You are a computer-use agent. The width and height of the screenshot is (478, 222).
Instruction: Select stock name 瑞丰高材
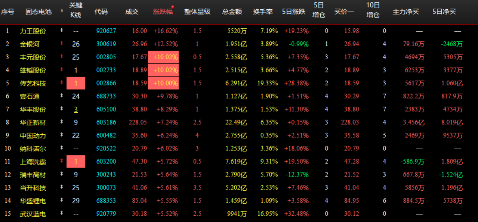(x=33, y=175)
